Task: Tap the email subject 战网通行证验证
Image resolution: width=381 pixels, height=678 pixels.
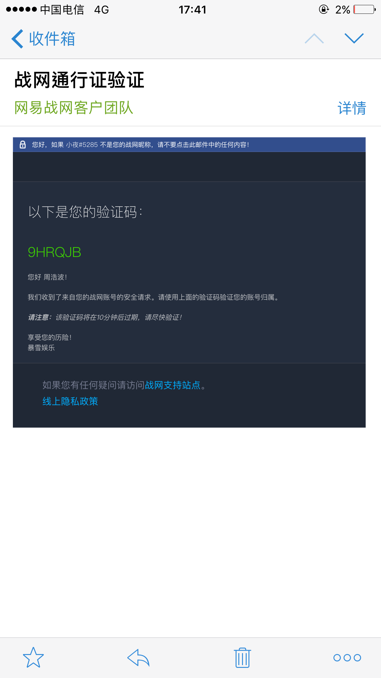Action: (x=79, y=80)
